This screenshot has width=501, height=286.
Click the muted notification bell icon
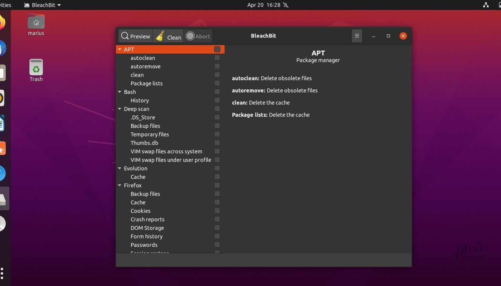pos(286,5)
